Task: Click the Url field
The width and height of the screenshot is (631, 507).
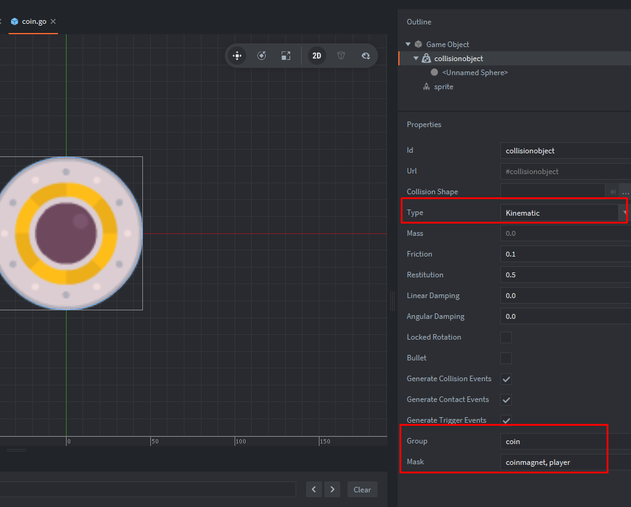Action: [x=566, y=172]
